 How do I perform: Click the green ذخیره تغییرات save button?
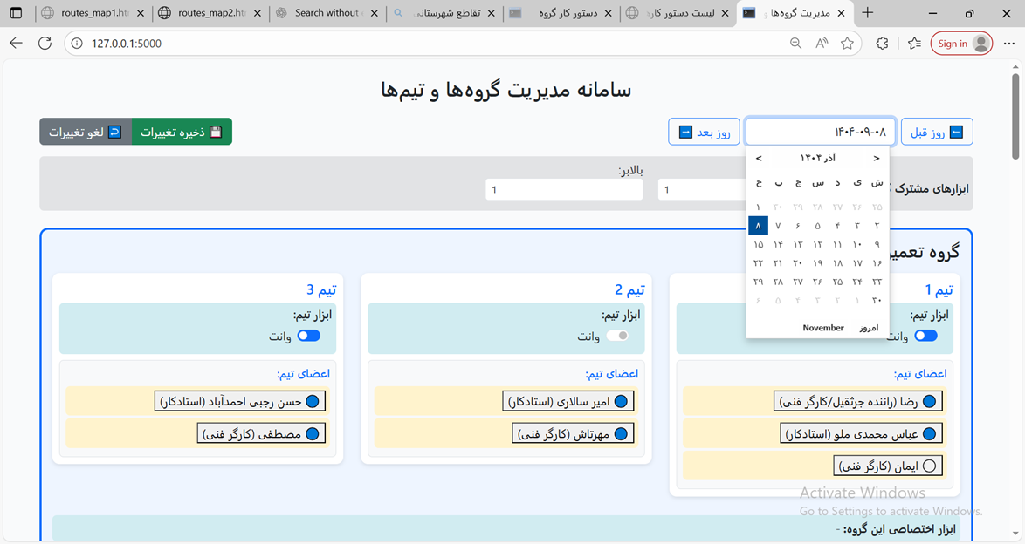(182, 132)
